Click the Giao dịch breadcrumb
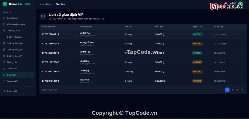Viewport: 249px width, 119px height. pyautogui.click(x=60, y=4)
